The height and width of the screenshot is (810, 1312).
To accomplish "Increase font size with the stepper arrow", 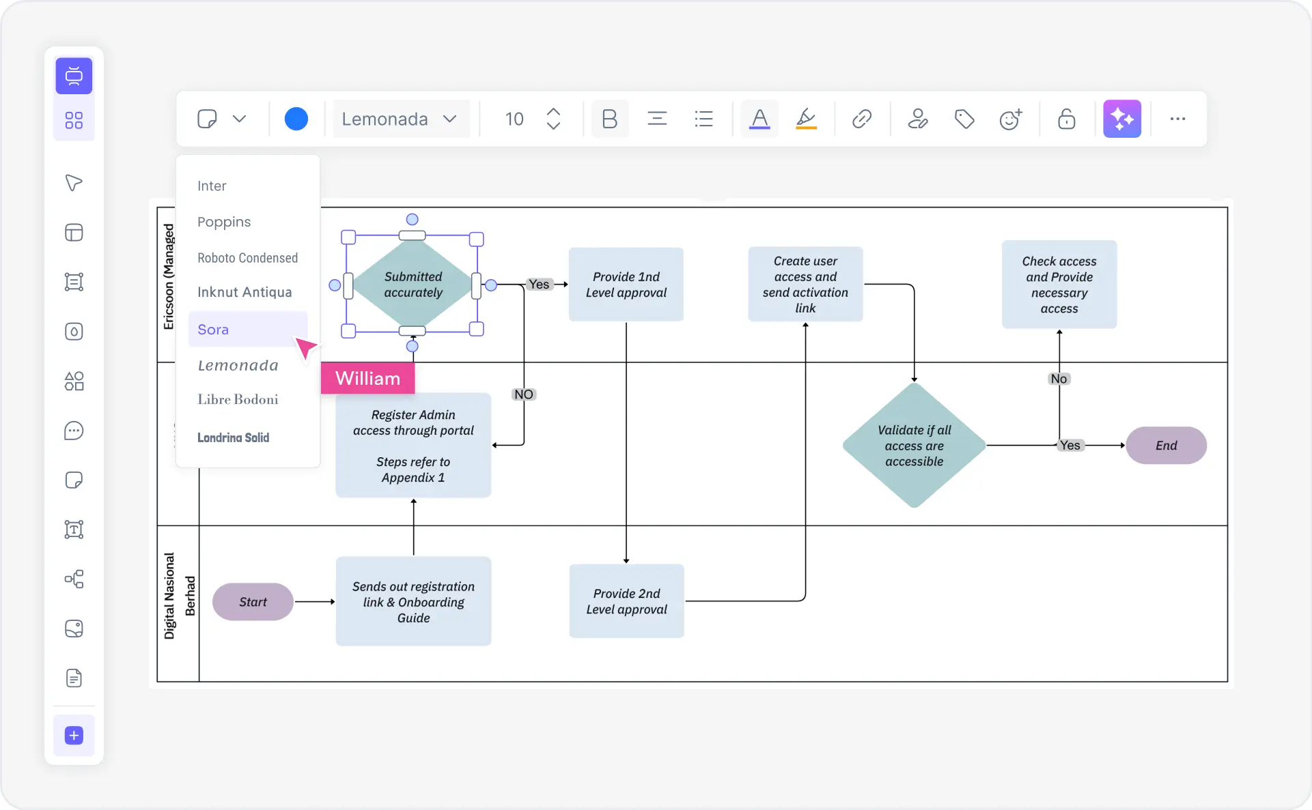I will 553,111.
